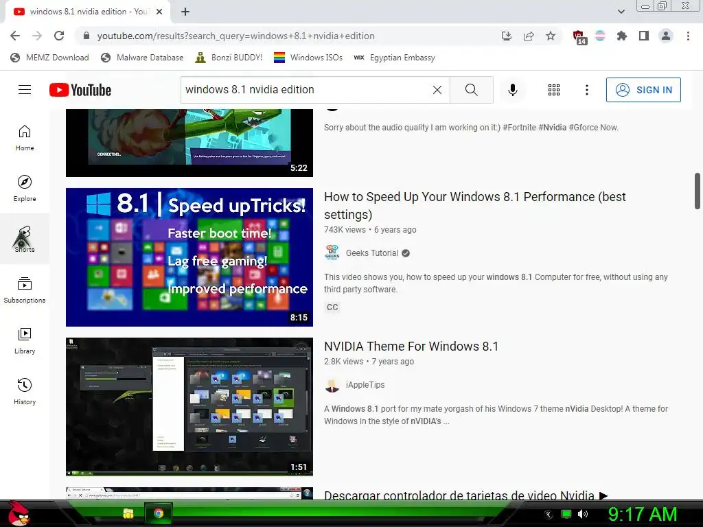The width and height of the screenshot is (703, 527).
Task: Open the Windows ISOs bookmark
Action: (x=308, y=58)
